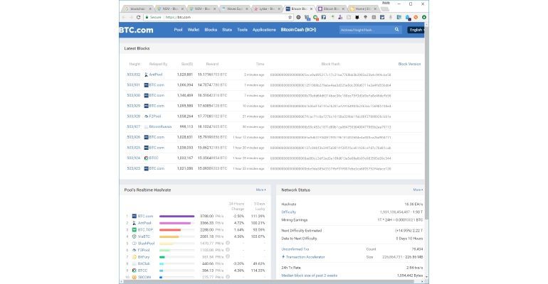The height and width of the screenshot is (284, 548).
Task: Expand More in Pool's Realtime Hashrate
Action: click(260, 190)
